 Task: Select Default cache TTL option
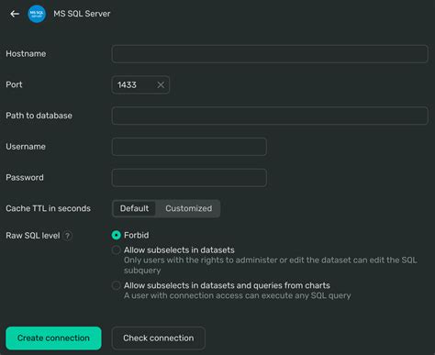point(134,208)
